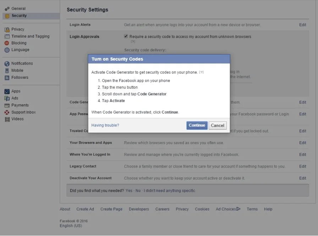318x236 pixels.
Task: Open Help footer link
Action: [x=268, y=209]
